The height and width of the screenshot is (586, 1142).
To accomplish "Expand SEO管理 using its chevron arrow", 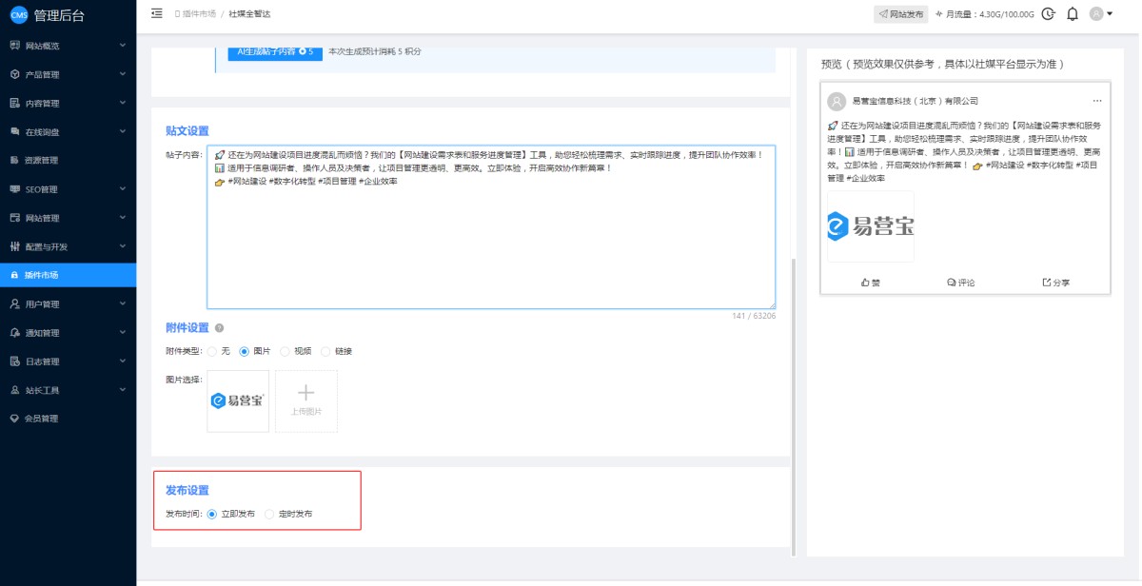I will 123,189.
